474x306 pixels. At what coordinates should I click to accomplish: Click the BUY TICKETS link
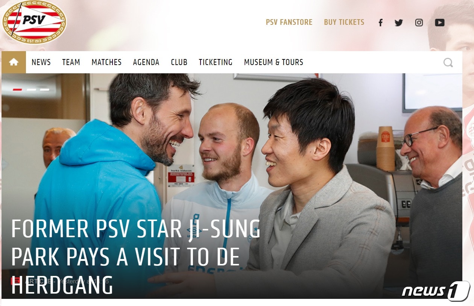(344, 22)
